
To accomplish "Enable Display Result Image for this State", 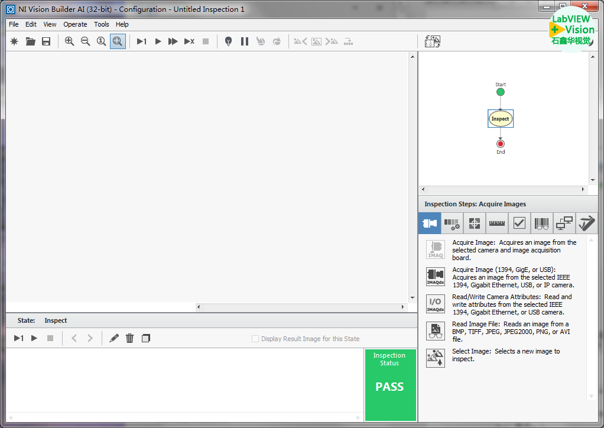I will 255,339.
